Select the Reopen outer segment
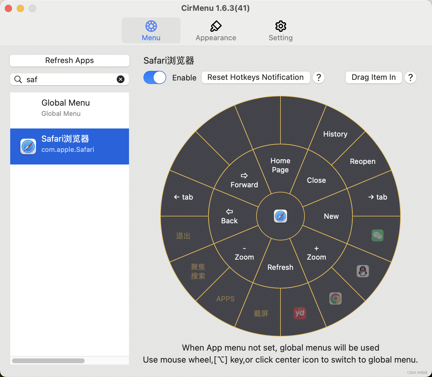Viewport: 432px width, 377px height. 363,161
